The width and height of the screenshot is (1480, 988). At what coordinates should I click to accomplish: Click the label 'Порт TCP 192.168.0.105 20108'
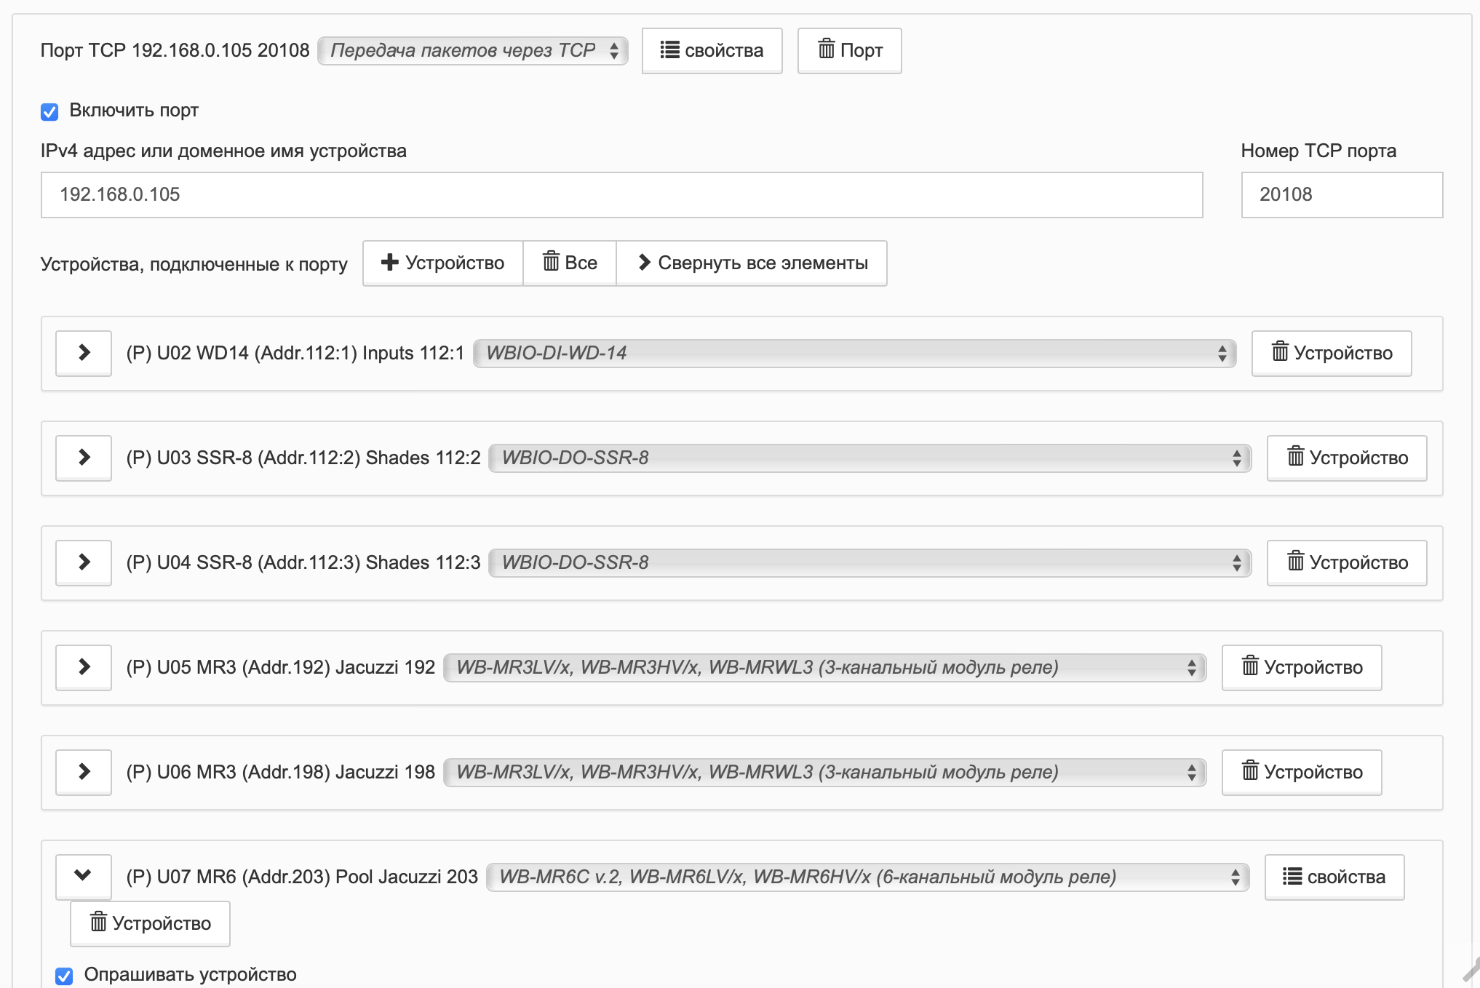coord(175,50)
